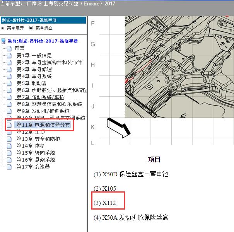Click the 别克-昂科拉-2017-维修手册 panel header
The height and width of the screenshot is (232, 234).
[x=43, y=20]
